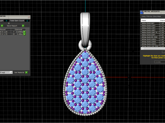Screen dimensions: 165x123
Task: Select White Gold 14K PdW row
Action: (153, 46)
